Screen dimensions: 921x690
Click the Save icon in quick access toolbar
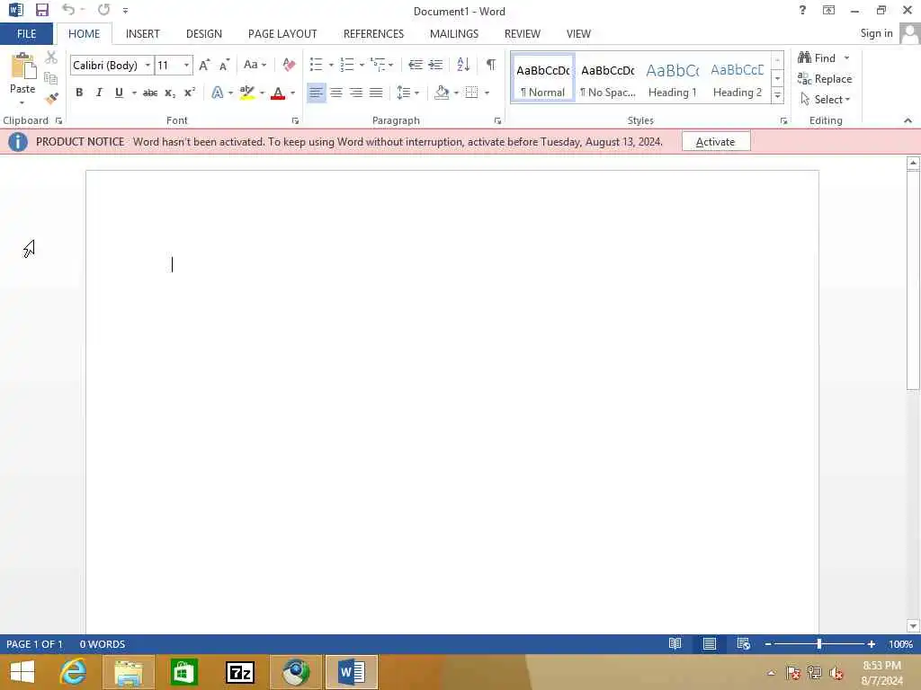(x=41, y=10)
